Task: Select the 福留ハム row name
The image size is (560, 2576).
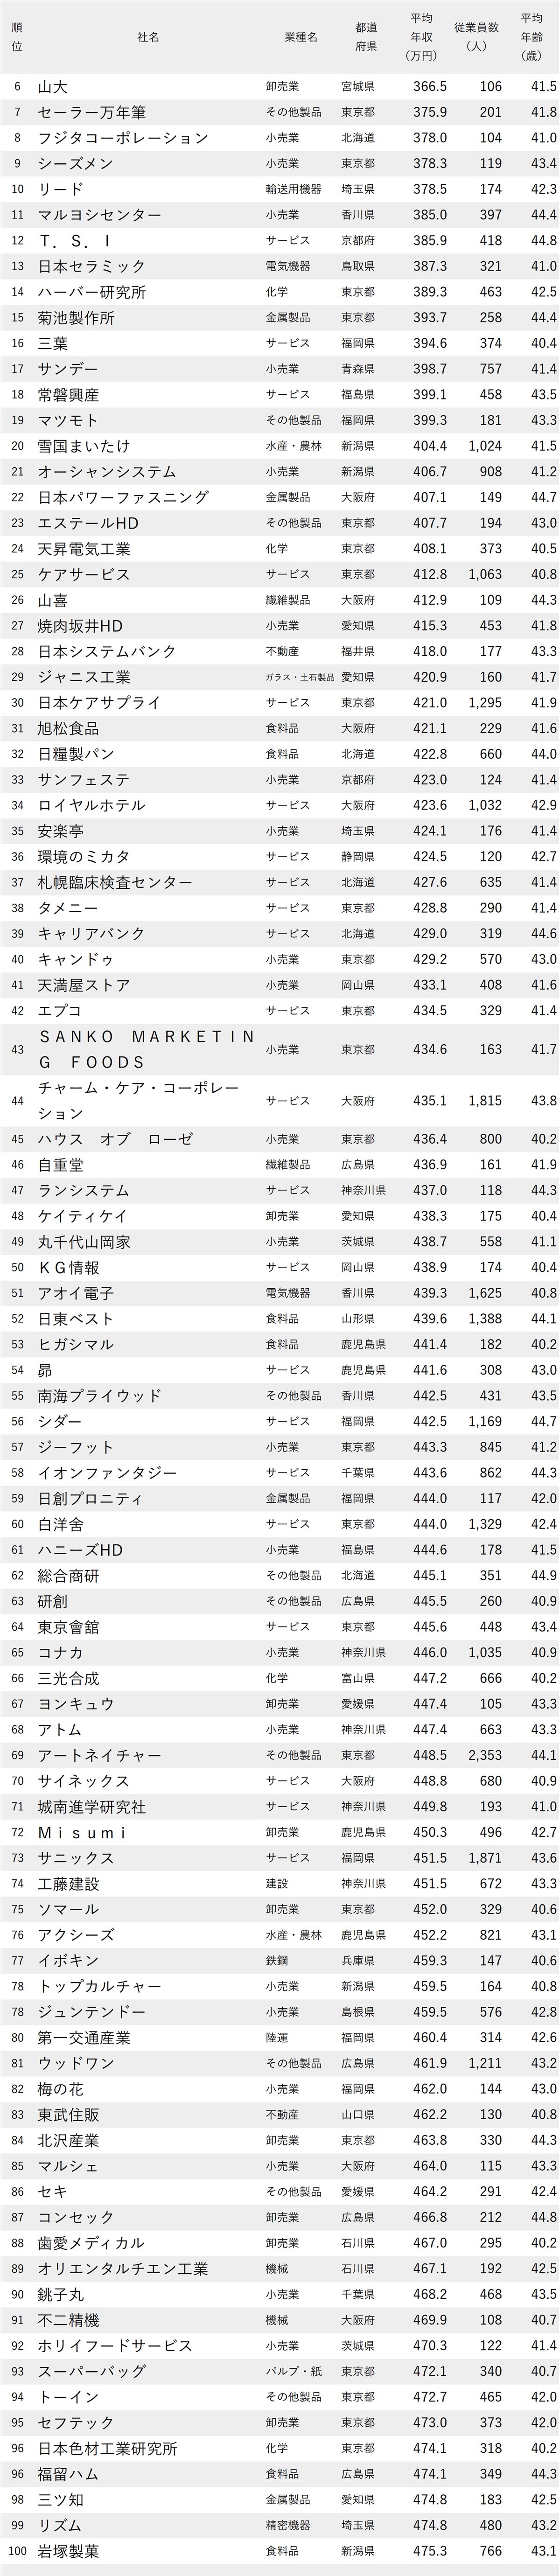Action: tap(68, 2474)
